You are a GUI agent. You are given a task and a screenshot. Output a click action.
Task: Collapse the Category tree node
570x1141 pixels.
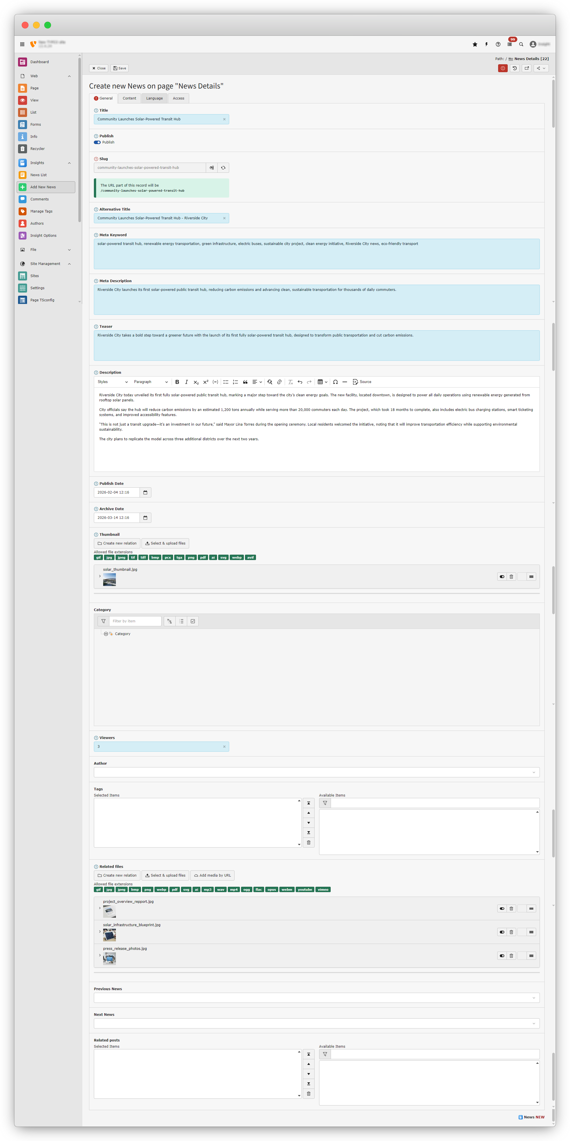(x=106, y=634)
